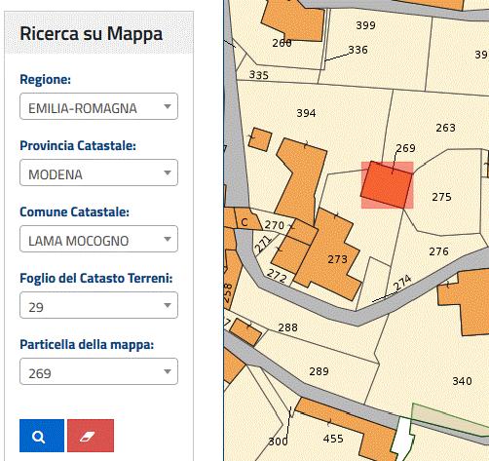Click parcel 340 on the map

tap(462, 381)
